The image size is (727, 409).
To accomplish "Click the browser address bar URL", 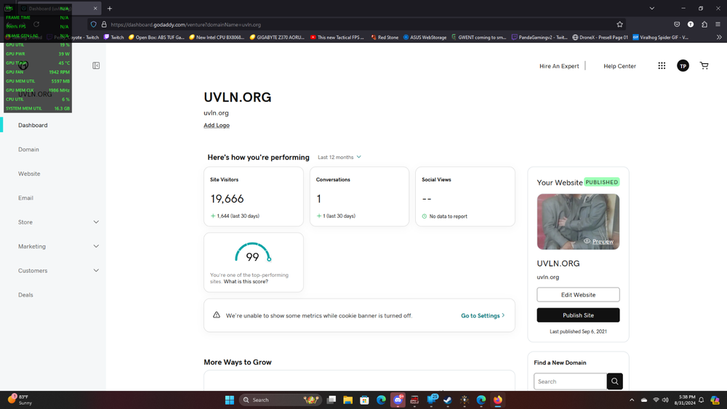I will tap(186, 25).
